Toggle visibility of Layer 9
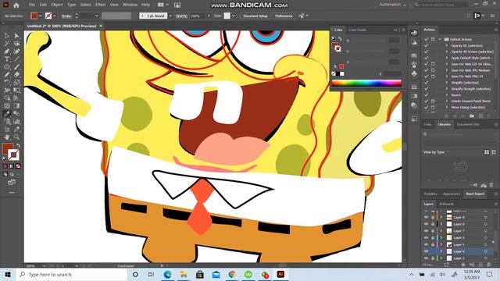This screenshot has width=500, height=281. pyautogui.click(x=426, y=217)
